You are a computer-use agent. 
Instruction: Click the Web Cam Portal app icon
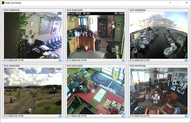coord(3,3)
